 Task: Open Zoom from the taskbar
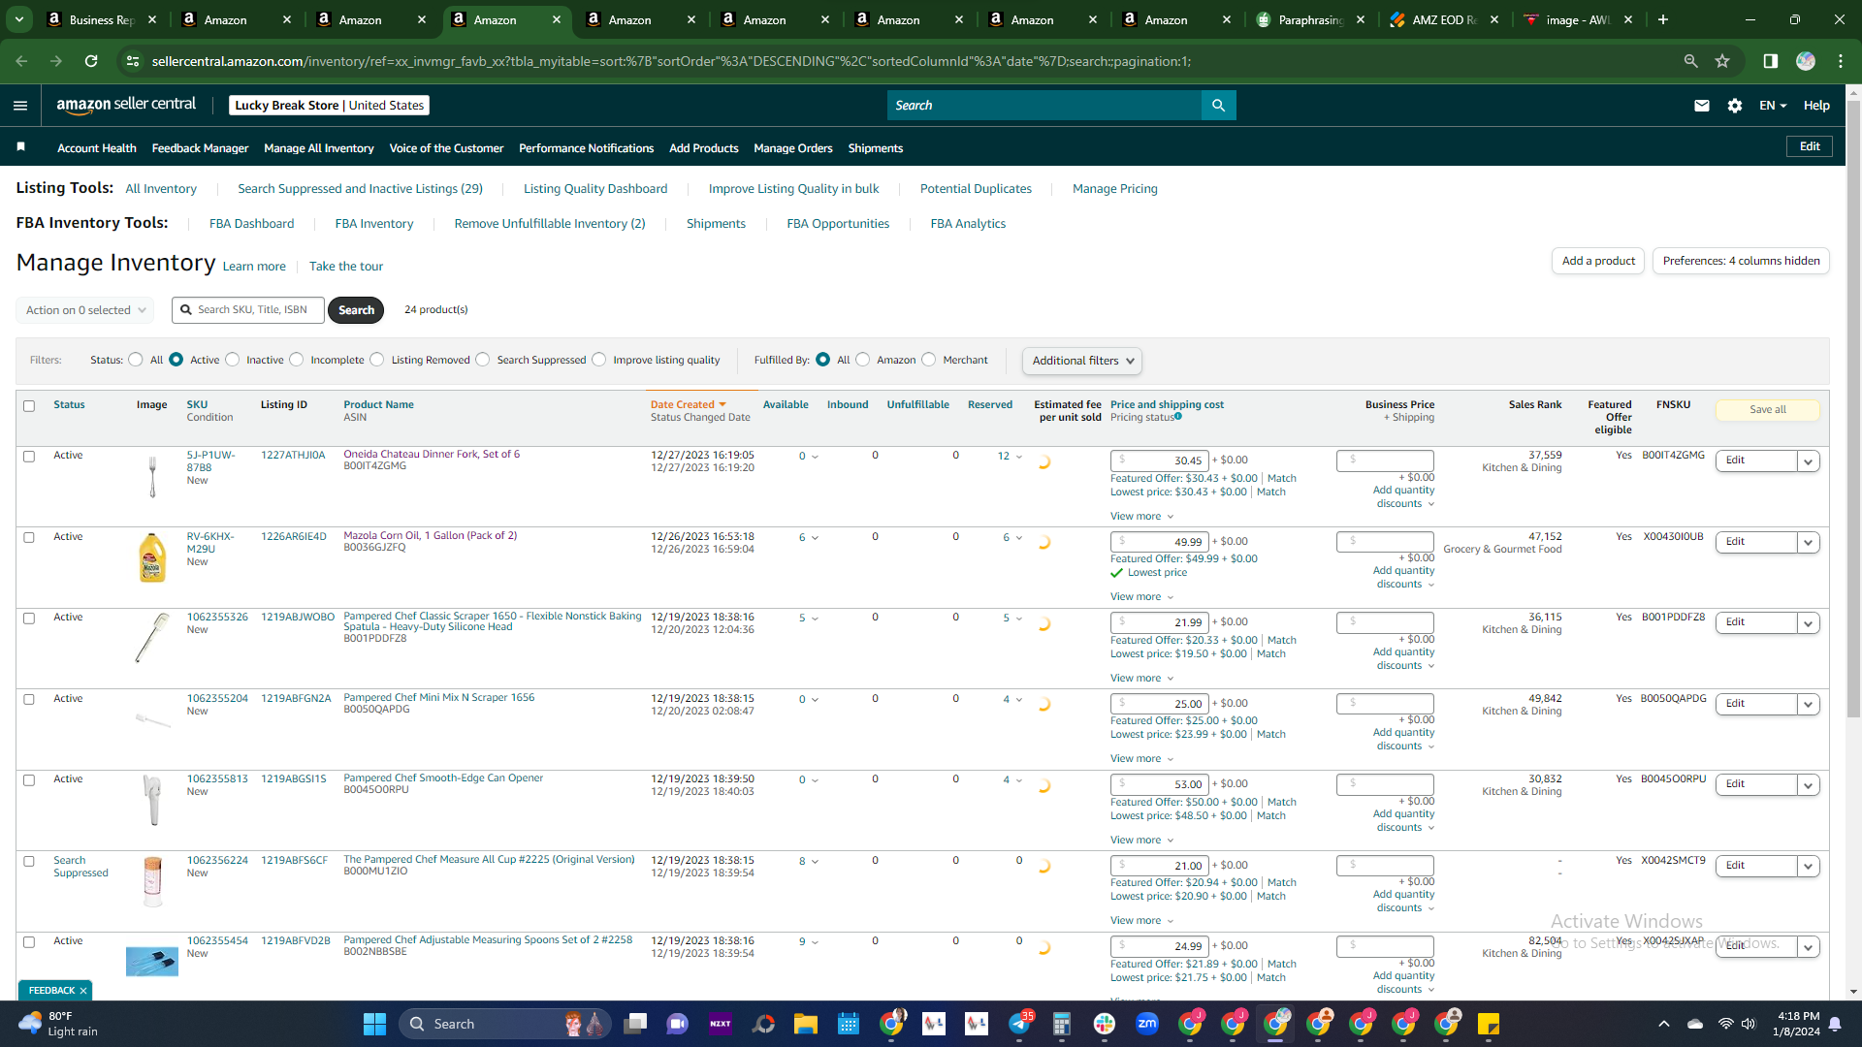pos(1147,1024)
